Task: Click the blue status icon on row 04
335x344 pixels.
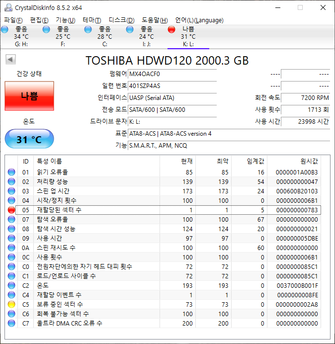Action: click(x=11, y=200)
